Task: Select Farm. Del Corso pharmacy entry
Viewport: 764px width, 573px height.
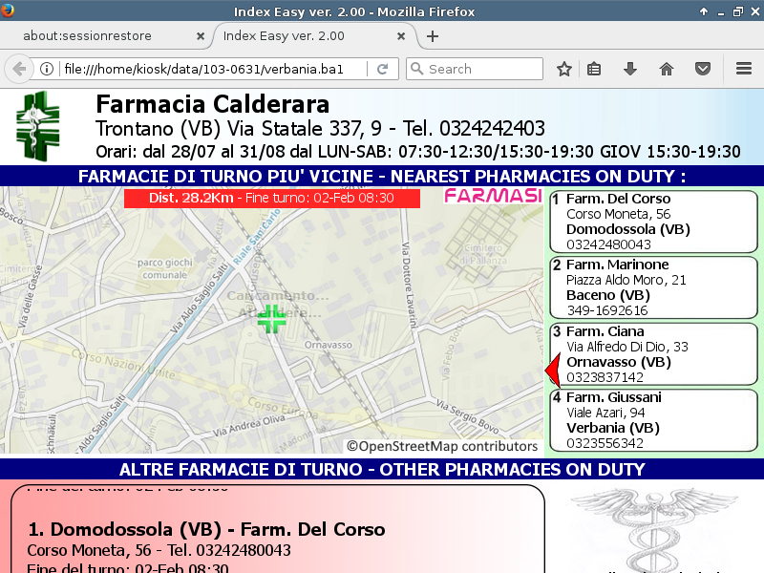Action: point(653,222)
